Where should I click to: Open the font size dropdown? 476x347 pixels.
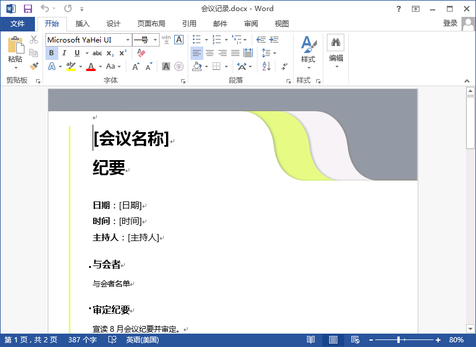(x=156, y=40)
